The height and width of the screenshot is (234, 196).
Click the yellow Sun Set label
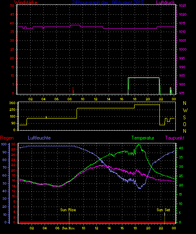pos(163,210)
